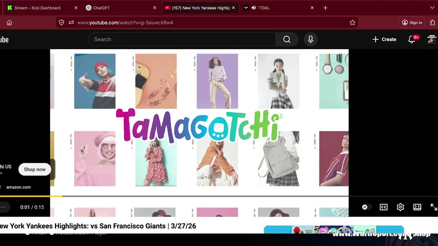Open the account avatar menu

[x=432, y=39]
